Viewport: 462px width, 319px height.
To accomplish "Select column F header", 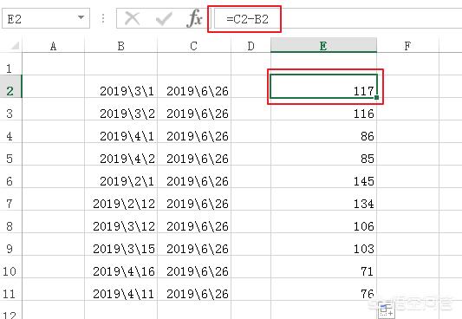I will coord(407,46).
